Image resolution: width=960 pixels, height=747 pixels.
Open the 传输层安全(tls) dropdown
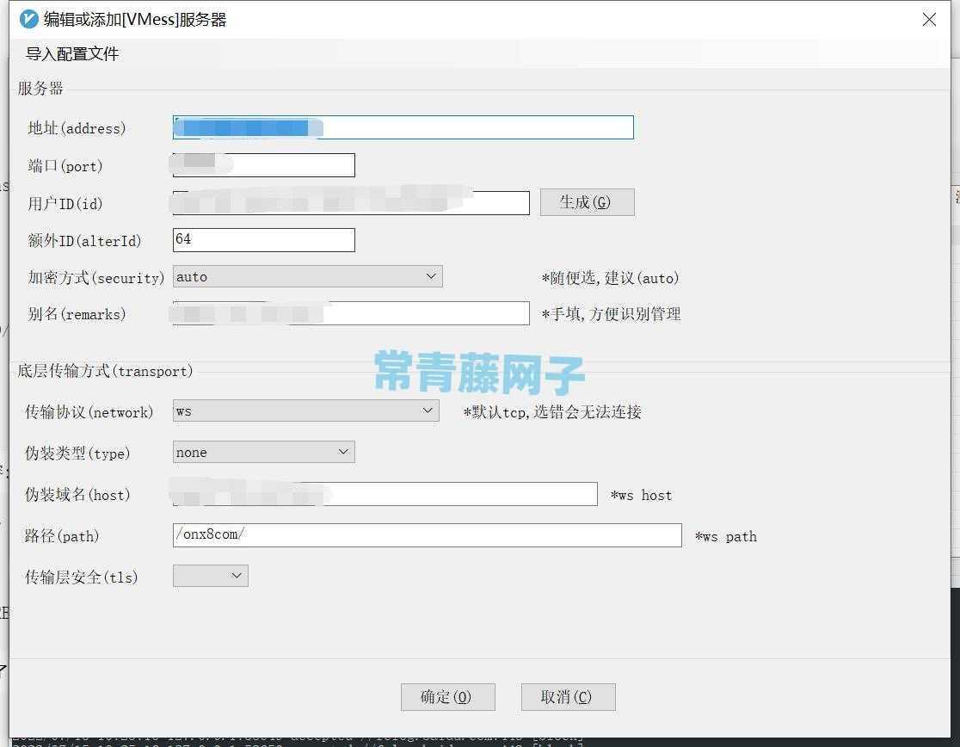click(211, 576)
